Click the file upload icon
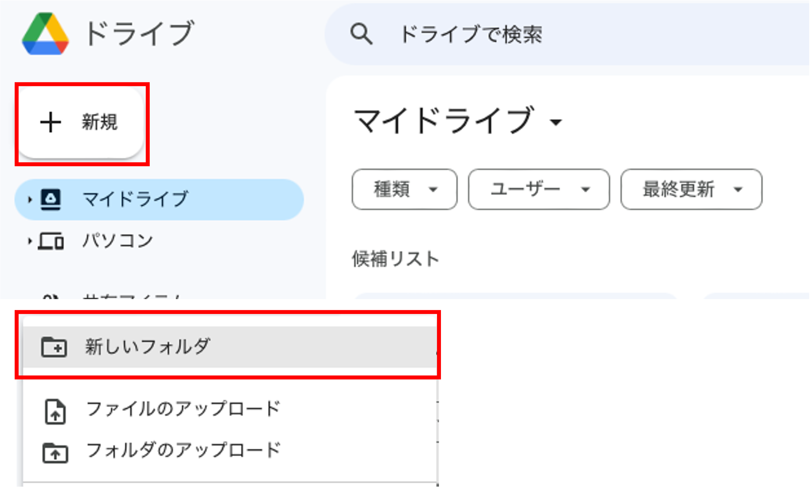The height and width of the screenshot is (487, 810). pos(55,411)
